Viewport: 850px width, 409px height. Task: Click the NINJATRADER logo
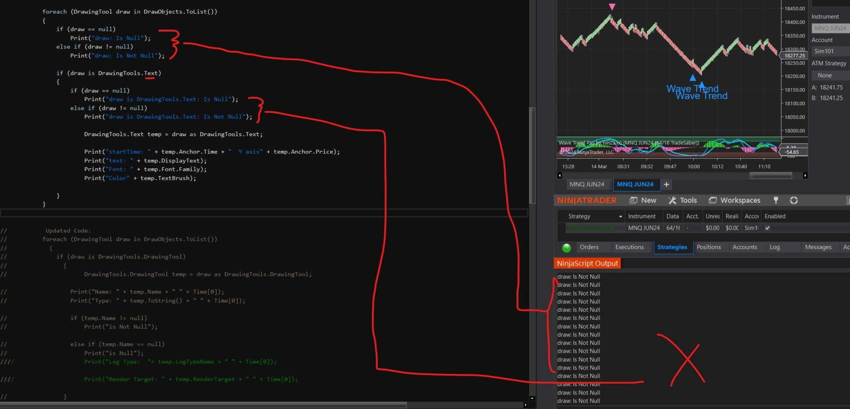pyautogui.click(x=587, y=200)
